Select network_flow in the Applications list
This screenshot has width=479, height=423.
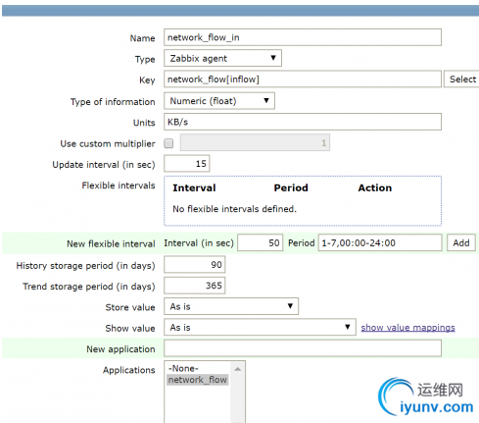point(198,380)
